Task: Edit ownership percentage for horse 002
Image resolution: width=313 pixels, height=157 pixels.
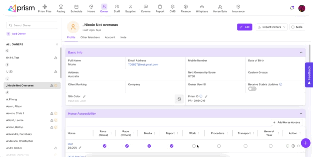Action: pos(80,148)
